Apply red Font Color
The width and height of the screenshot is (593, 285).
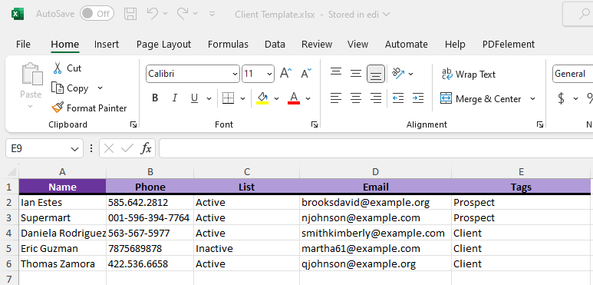point(294,98)
